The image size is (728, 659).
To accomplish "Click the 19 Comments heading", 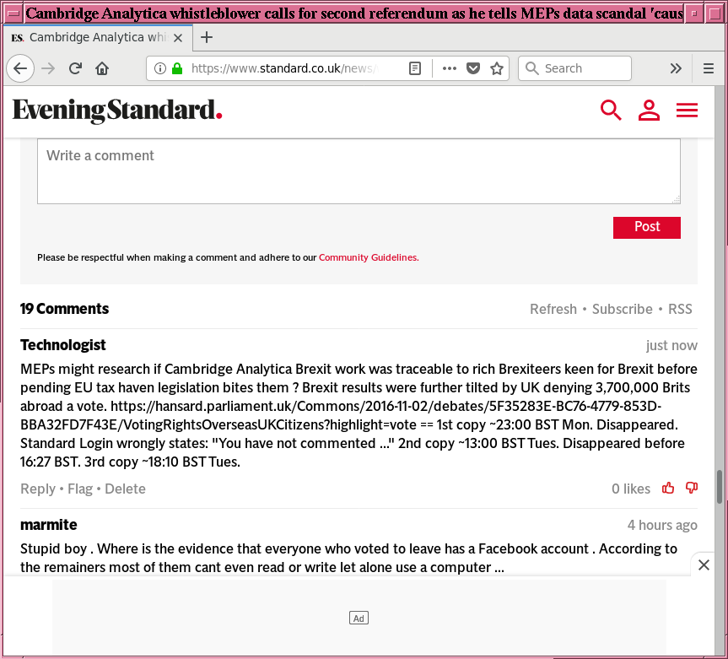I will pyautogui.click(x=65, y=309).
